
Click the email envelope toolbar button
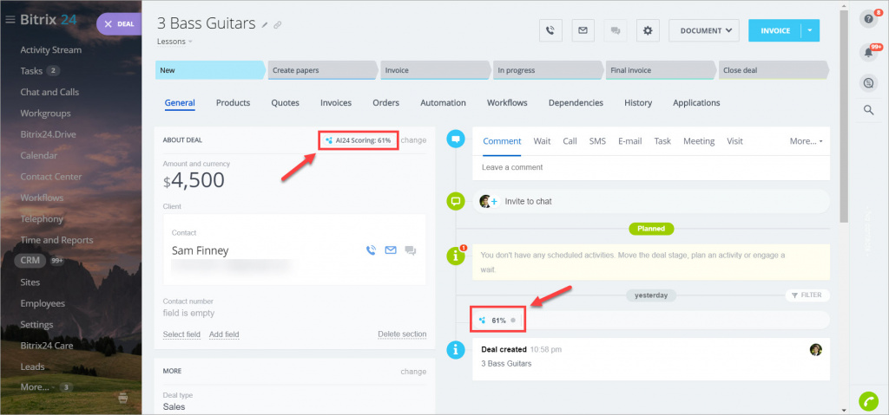(x=583, y=30)
